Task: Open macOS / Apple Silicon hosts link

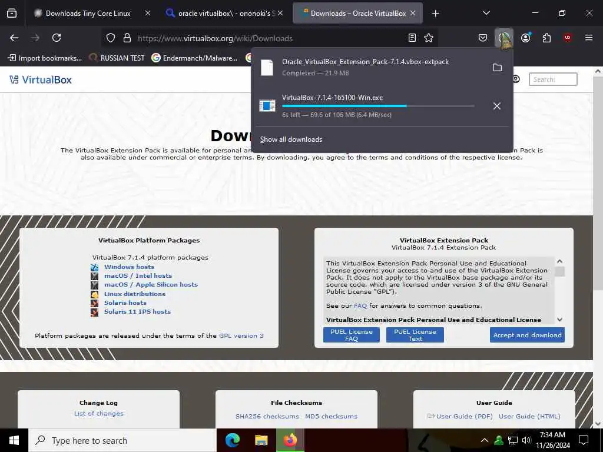Action: [151, 284]
